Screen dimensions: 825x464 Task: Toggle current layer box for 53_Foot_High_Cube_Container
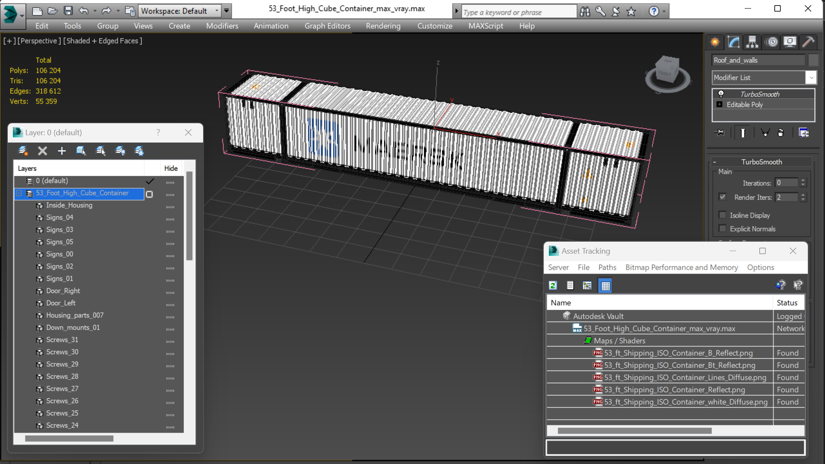pos(149,194)
